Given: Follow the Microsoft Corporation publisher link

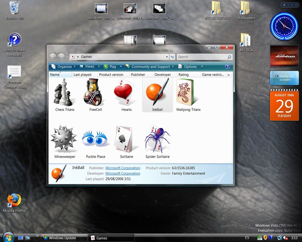Looking at the screenshot, I should click(x=123, y=168).
